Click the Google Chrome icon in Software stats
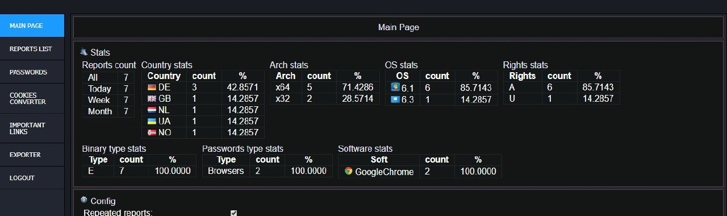 [348, 171]
